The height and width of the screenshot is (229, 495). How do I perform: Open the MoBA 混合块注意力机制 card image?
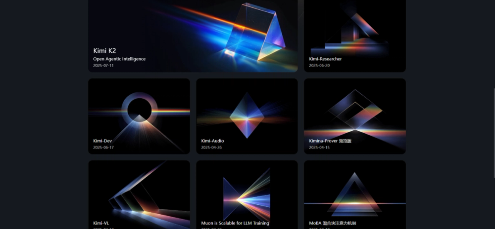pyautogui.click(x=355, y=195)
